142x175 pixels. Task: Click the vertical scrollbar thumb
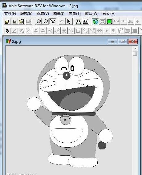pos(135,53)
